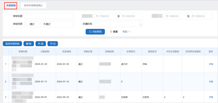Open the 历年外审单位统计 tab

tap(34, 5)
